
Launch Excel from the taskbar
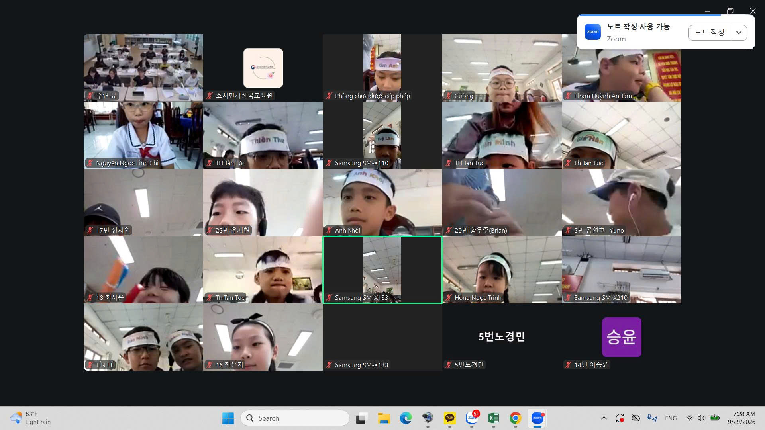[493, 418]
